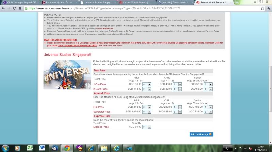
Task: Open Thunderbird mail from the taskbar
Action: coord(55,148)
